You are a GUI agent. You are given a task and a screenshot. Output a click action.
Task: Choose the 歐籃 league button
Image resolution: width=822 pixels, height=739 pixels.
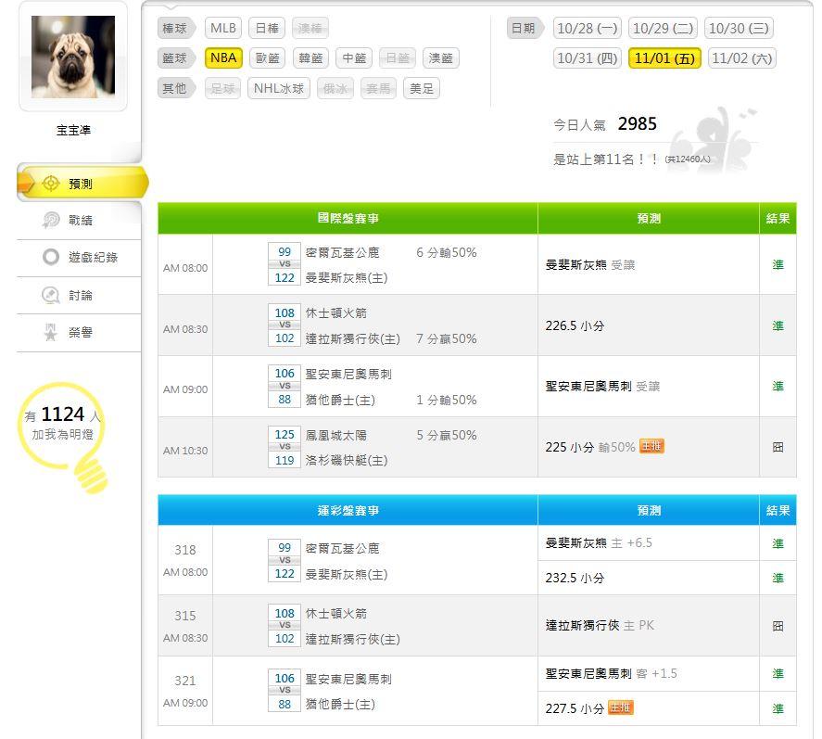(268, 57)
